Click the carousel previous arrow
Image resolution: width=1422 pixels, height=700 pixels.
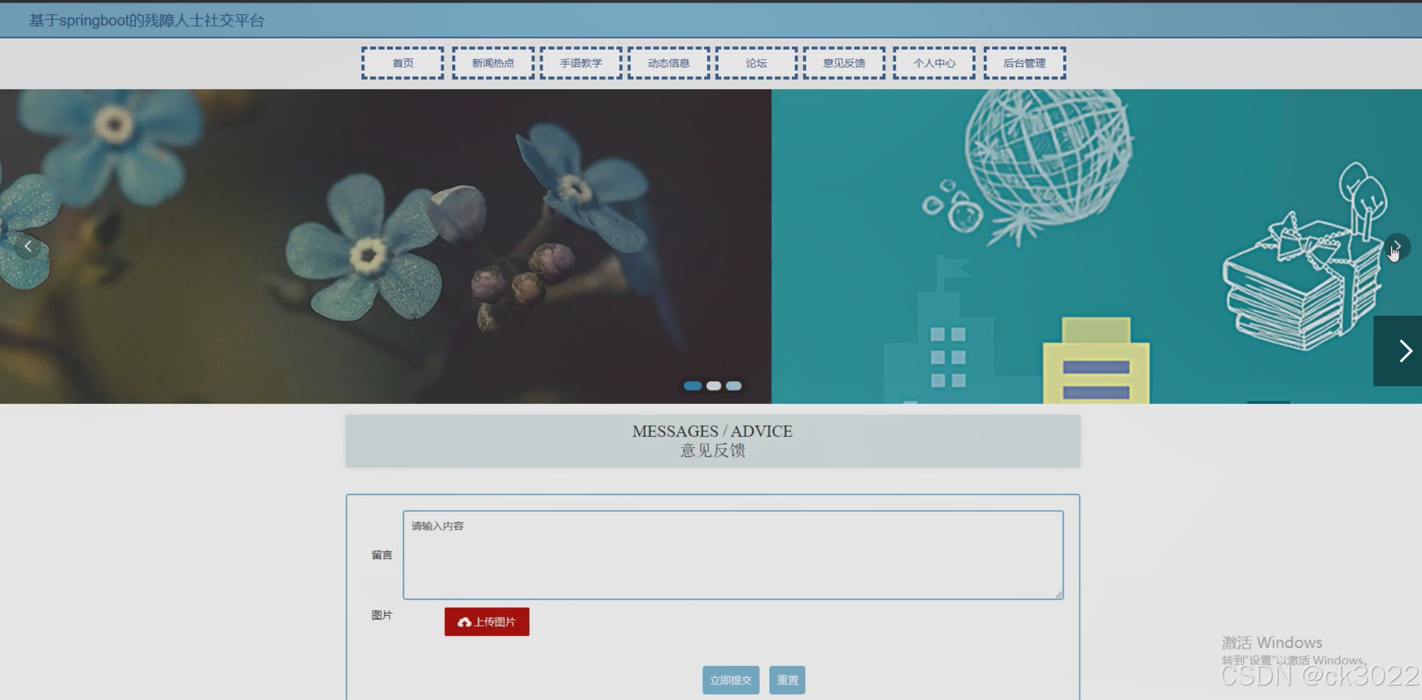28,247
